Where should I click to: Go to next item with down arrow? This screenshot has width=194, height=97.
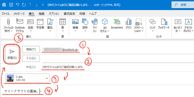tap(36, 5)
